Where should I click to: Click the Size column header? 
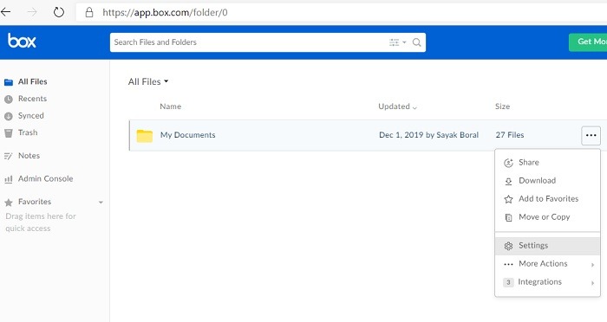[502, 106]
